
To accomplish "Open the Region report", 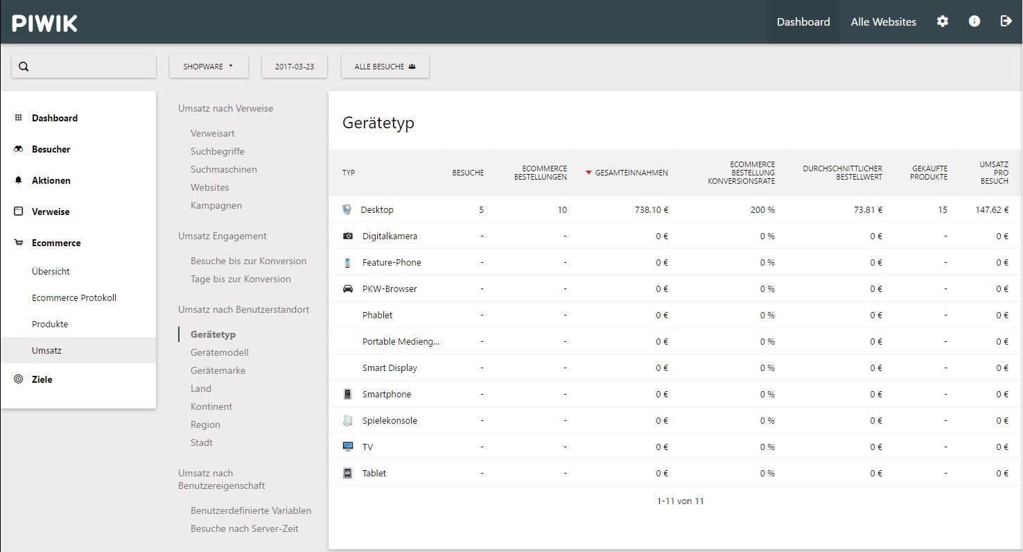I will pyautogui.click(x=205, y=424).
